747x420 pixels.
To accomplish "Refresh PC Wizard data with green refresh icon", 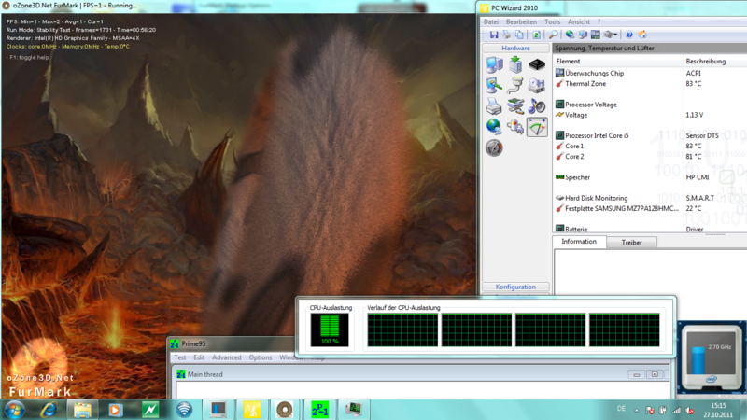I will (536, 35).
